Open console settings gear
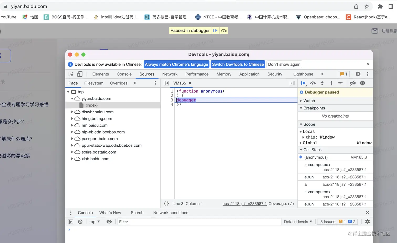397x243 pixels. coord(368,222)
